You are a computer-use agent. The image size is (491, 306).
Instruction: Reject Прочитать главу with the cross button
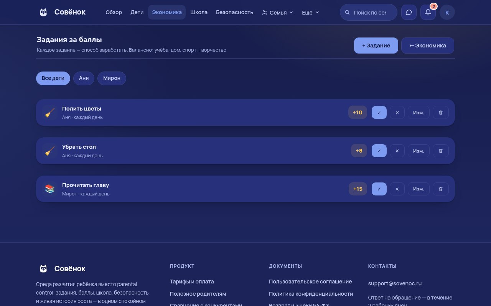tap(397, 189)
